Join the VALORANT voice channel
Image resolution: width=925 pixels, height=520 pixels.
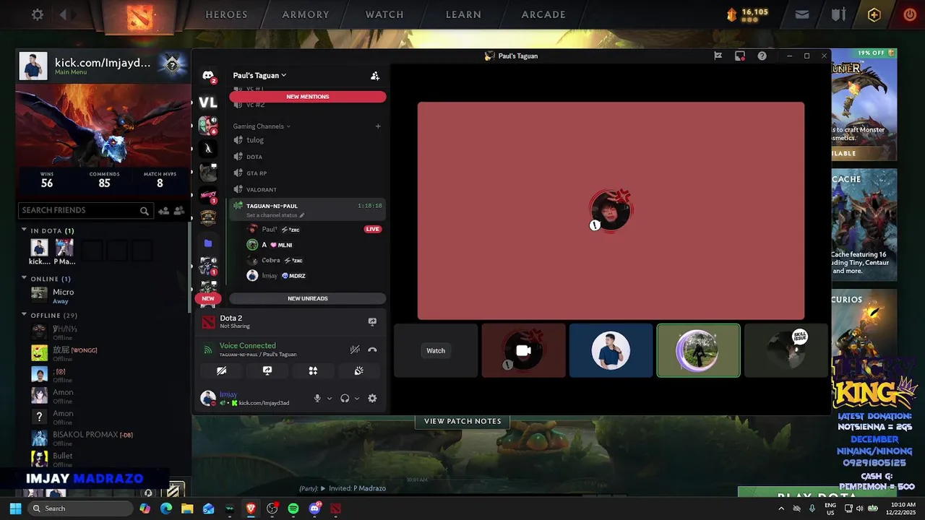(x=307, y=190)
